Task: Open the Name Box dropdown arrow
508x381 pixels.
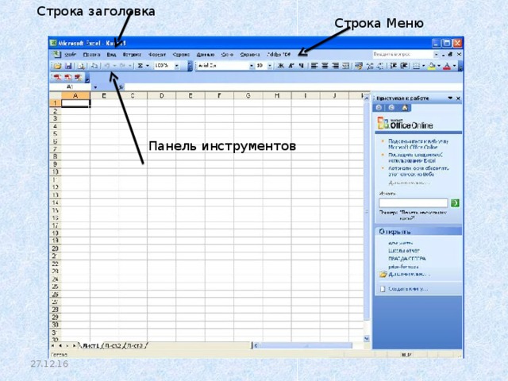Action: [95, 87]
